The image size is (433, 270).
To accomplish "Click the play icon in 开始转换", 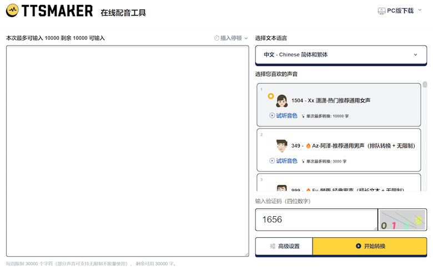I will click(359, 246).
